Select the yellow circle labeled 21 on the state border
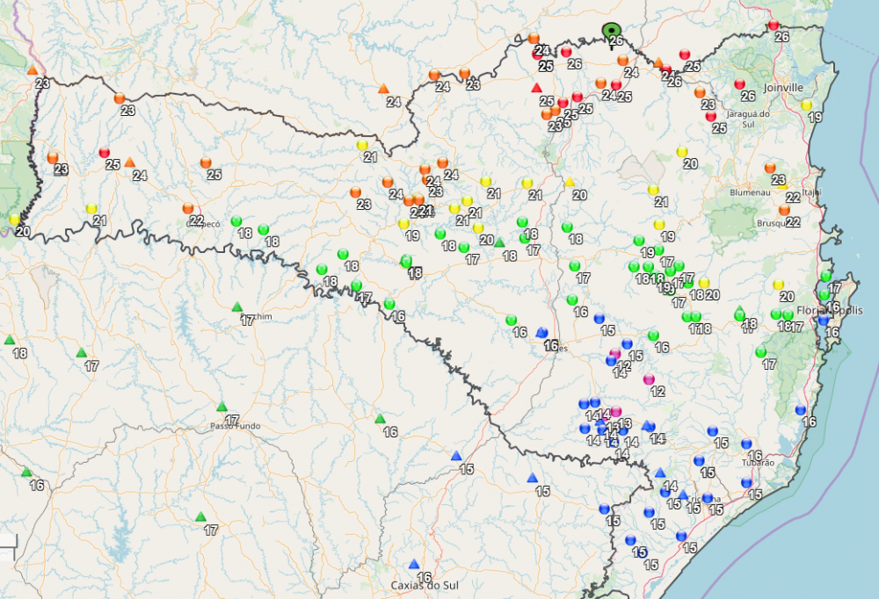The image size is (879, 599). click(x=362, y=145)
